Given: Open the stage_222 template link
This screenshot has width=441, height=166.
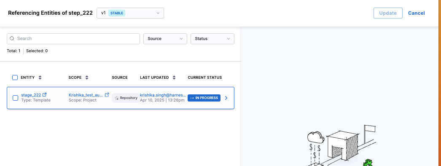Looking at the screenshot, I should (x=31, y=95).
